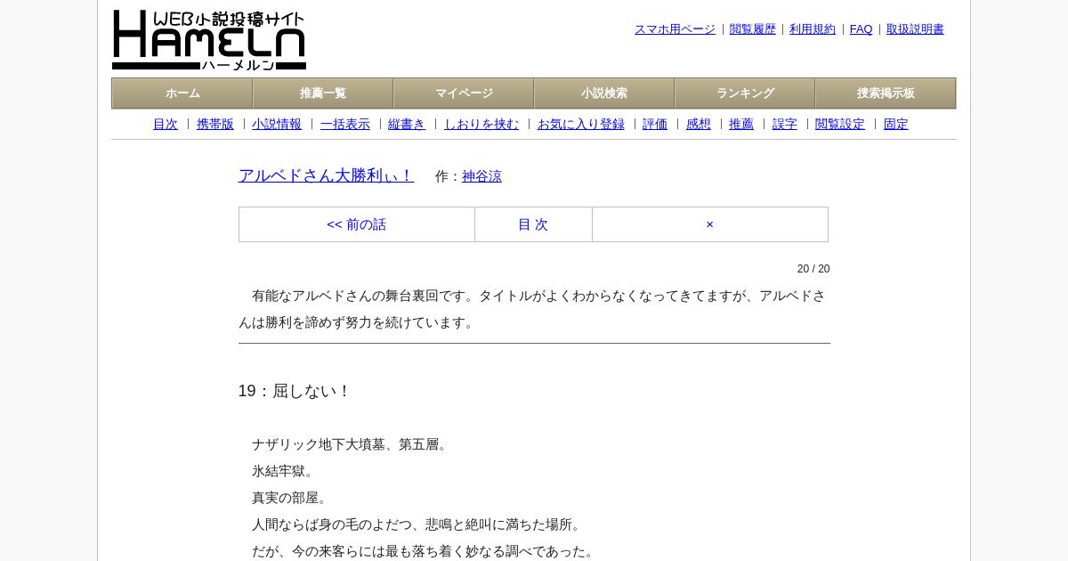The width and height of the screenshot is (1068, 561).
Task: Click the × cell in chapter navigation
Action: tap(710, 224)
